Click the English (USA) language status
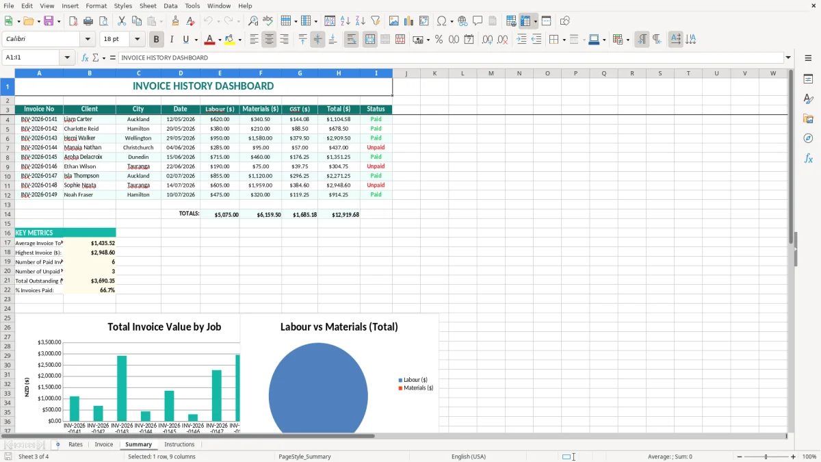This screenshot has height=462, width=821. coord(469,457)
